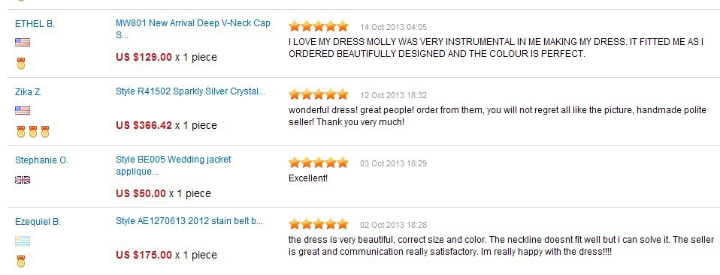Click the UK flag under Stephanie O.
The width and height of the screenshot is (720, 275).
click(23, 180)
